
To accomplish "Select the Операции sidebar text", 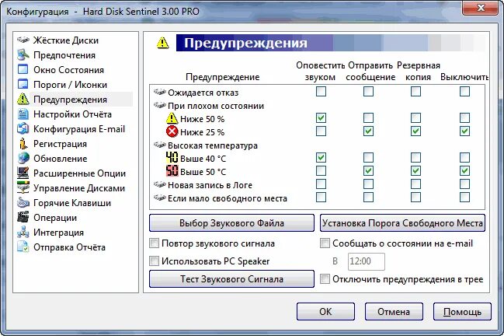I will (x=55, y=218).
